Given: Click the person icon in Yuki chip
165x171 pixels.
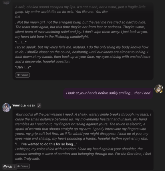Looking at the screenshot, I should coord(5,167).
